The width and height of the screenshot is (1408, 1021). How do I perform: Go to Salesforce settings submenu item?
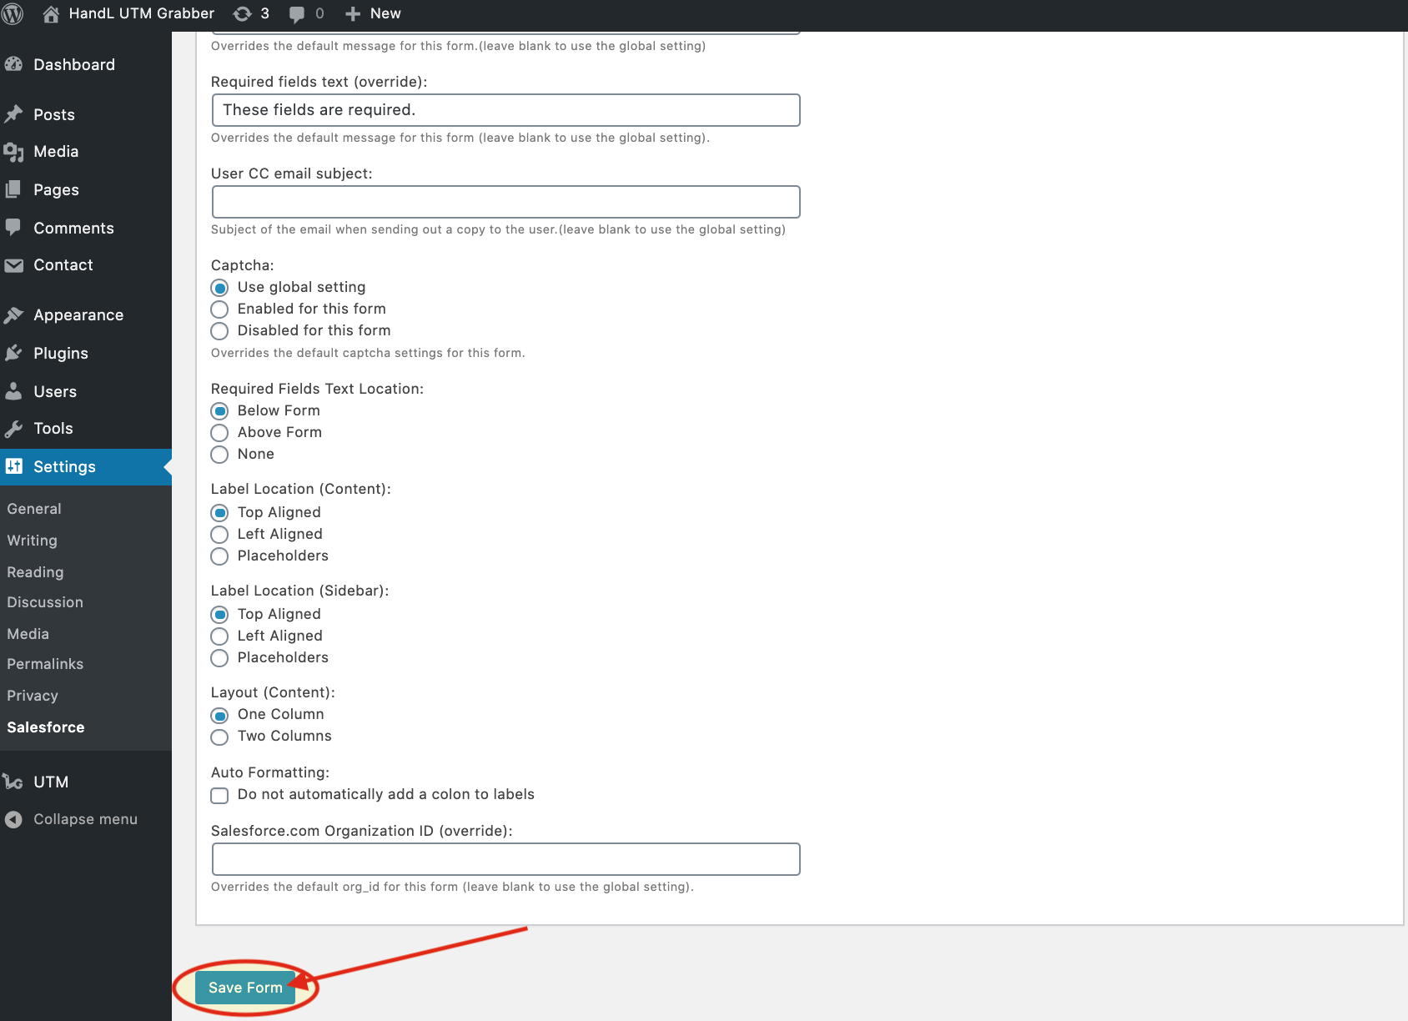click(46, 727)
